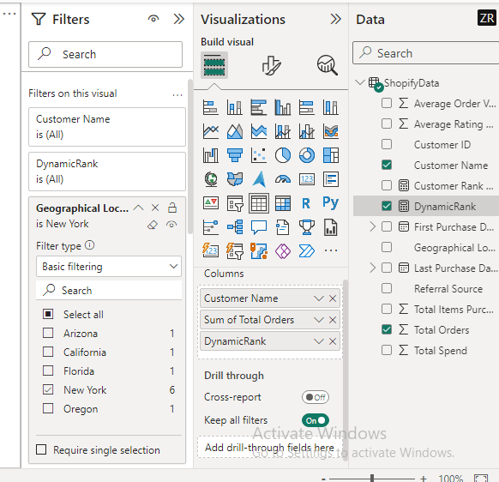The width and height of the screenshot is (499, 482).
Task: Check the California filter option
Action: (x=48, y=352)
